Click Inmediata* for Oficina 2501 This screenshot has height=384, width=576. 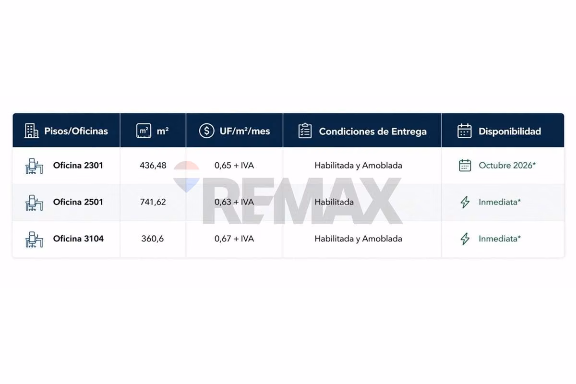click(x=500, y=202)
